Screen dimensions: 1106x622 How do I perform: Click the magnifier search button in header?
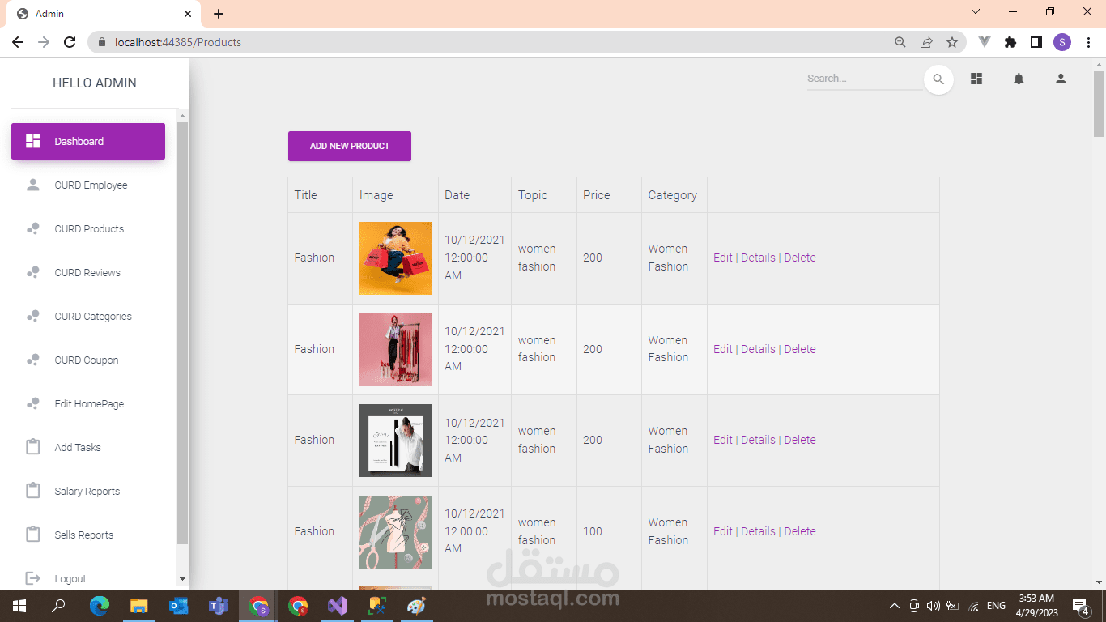(938, 79)
